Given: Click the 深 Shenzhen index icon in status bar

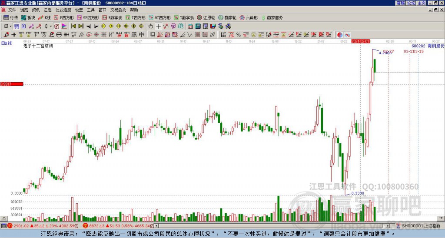Looking at the screenshot, I should (x=86, y=226).
